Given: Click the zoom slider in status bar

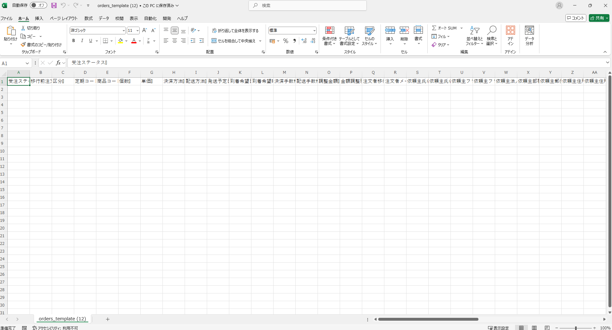Looking at the screenshot, I should (x=576, y=328).
